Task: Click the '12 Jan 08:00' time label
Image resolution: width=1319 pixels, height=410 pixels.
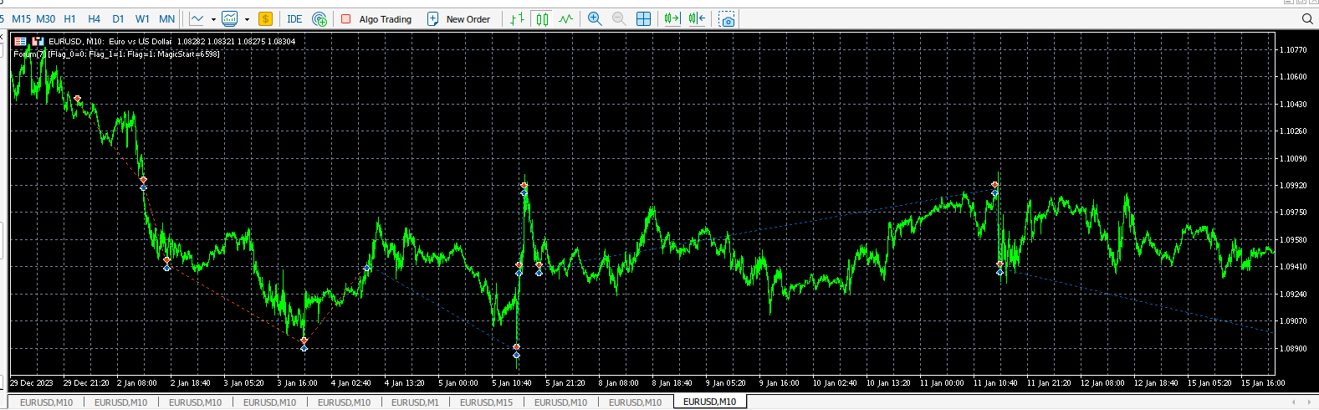Action: point(1103,383)
